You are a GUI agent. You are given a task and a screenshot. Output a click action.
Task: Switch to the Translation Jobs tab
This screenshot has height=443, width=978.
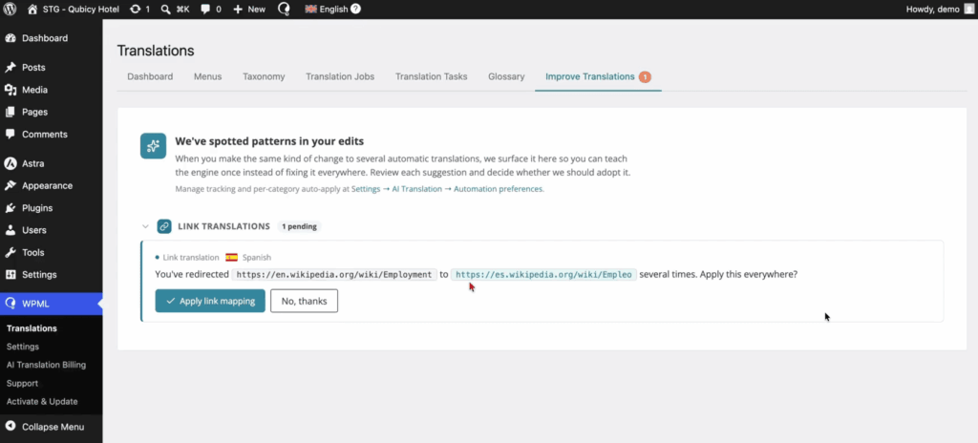[x=340, y=76]
